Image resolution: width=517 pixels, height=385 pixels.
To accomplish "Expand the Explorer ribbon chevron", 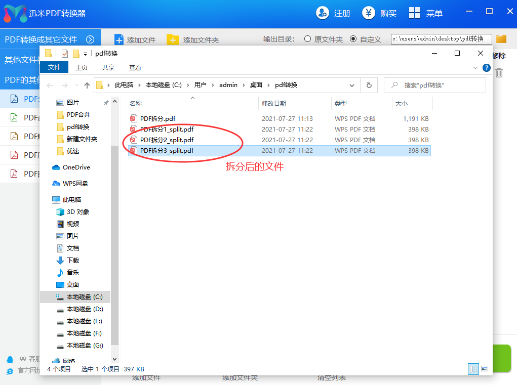I will point(475,67).
